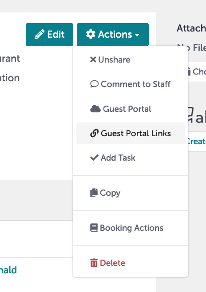
Task: Open Booking Actions menu entry
Action: 131,228
